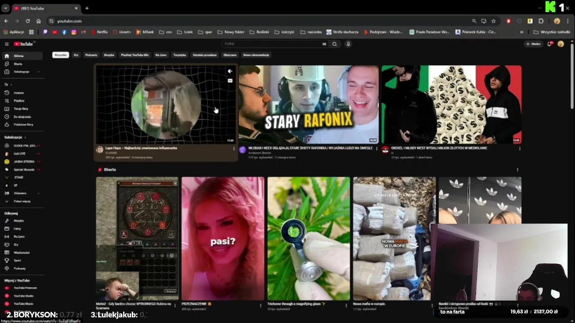Open Shorts section options menu
Screen dimensions: 575x323
pyautogui.click(x=517, y=170)
